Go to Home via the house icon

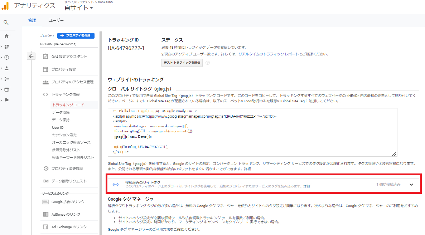pos(6,36)
